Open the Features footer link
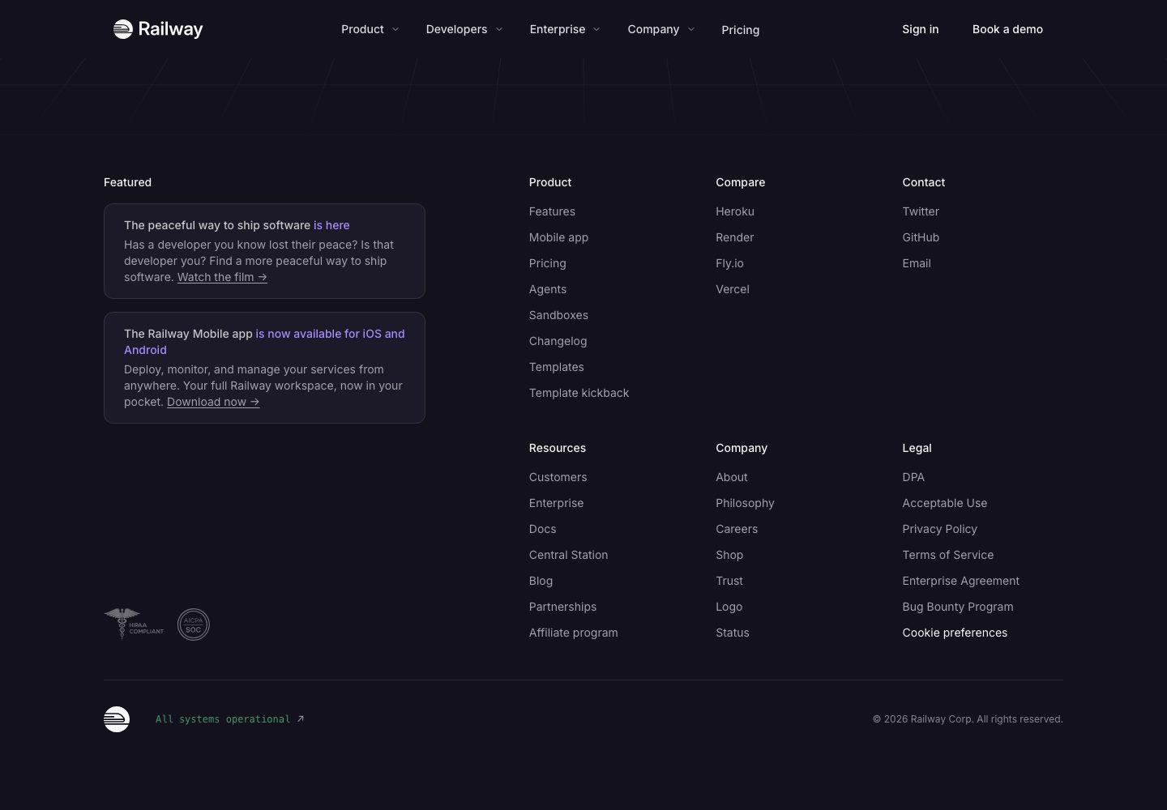The image size is (1167, 810). (x=552, y=211)
